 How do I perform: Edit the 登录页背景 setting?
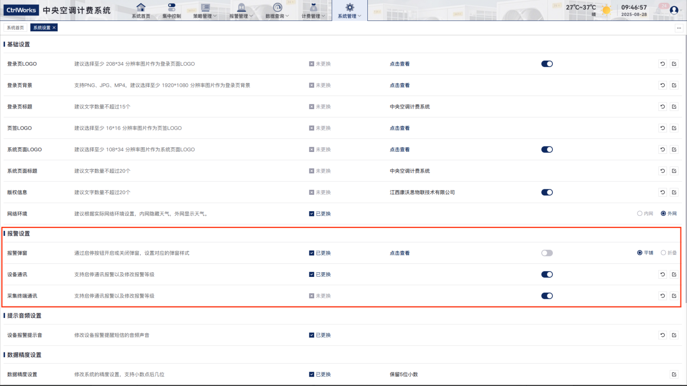tap(674, 85)
